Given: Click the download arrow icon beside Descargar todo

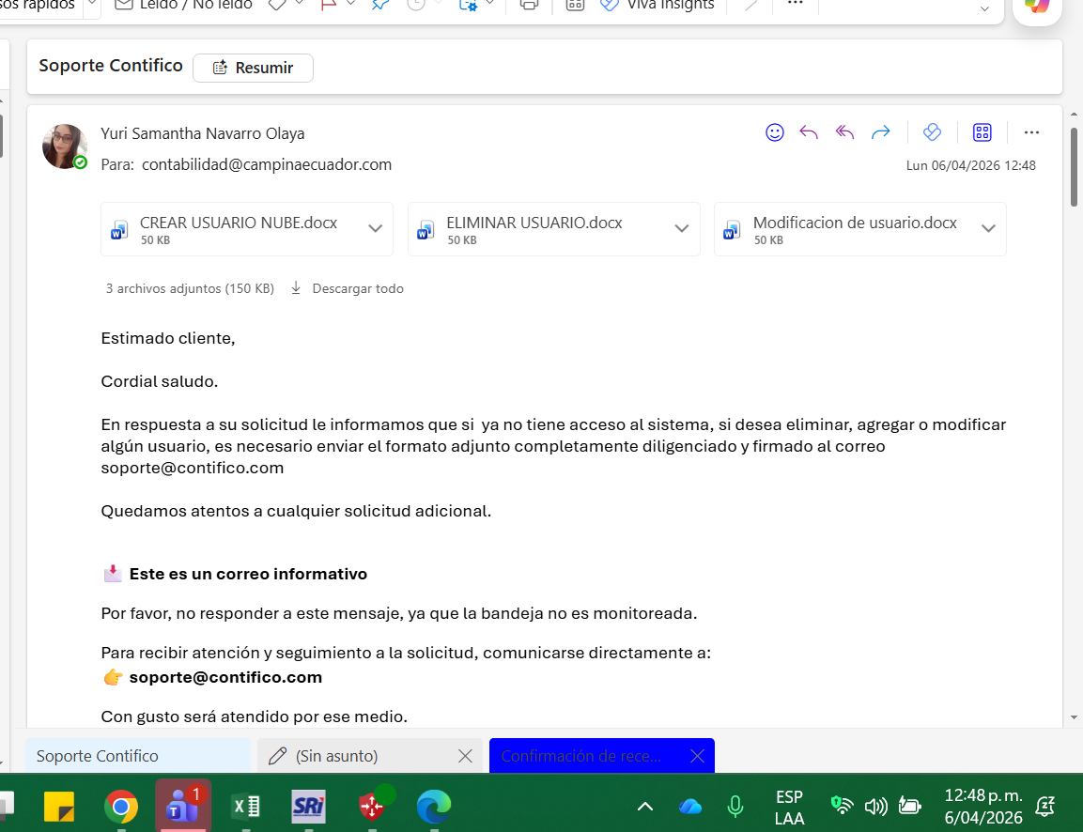Looking at the screenshot, I should tap(296, 288).
